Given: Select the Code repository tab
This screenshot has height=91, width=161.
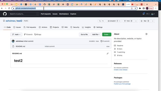Looking at the screenshot, I should pos(7,27).
